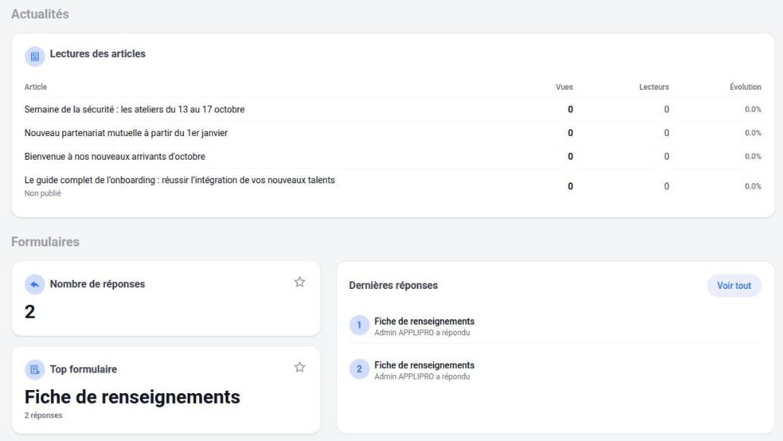Open second Fiche de renseignements response entry

[x=424, y=365]
